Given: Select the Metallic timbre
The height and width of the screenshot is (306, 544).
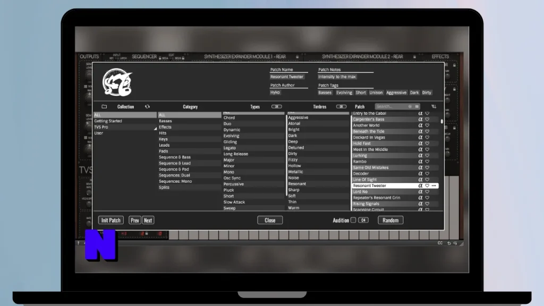Looking at the screenshot, I should click(318, 172).
